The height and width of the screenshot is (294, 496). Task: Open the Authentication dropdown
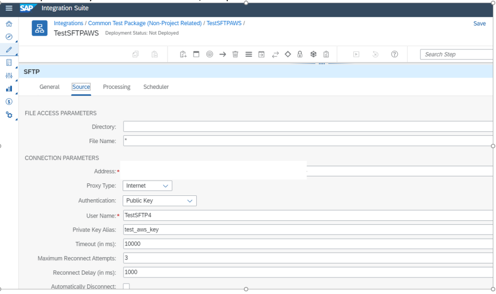[x=189, y=201]
